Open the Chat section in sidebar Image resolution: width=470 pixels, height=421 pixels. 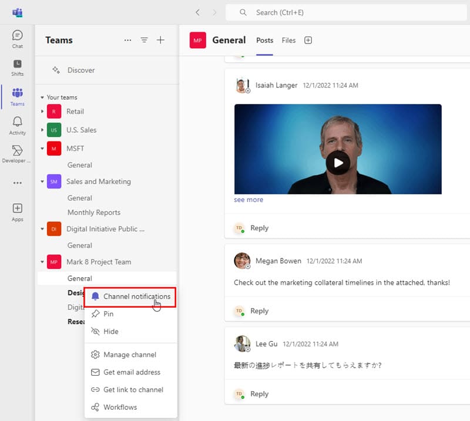pyautogui.click(x=18, y=39)
